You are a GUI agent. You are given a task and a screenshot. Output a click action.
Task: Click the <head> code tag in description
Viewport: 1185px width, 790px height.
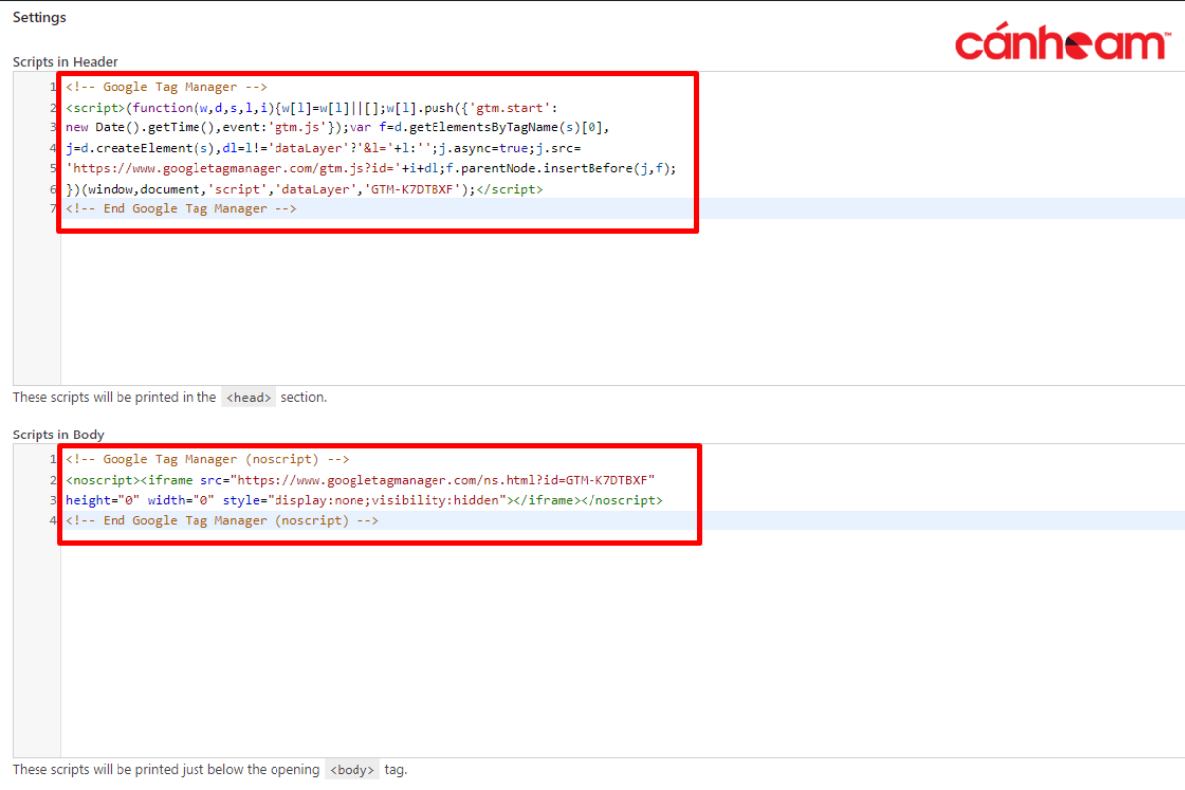coord(248,398)
